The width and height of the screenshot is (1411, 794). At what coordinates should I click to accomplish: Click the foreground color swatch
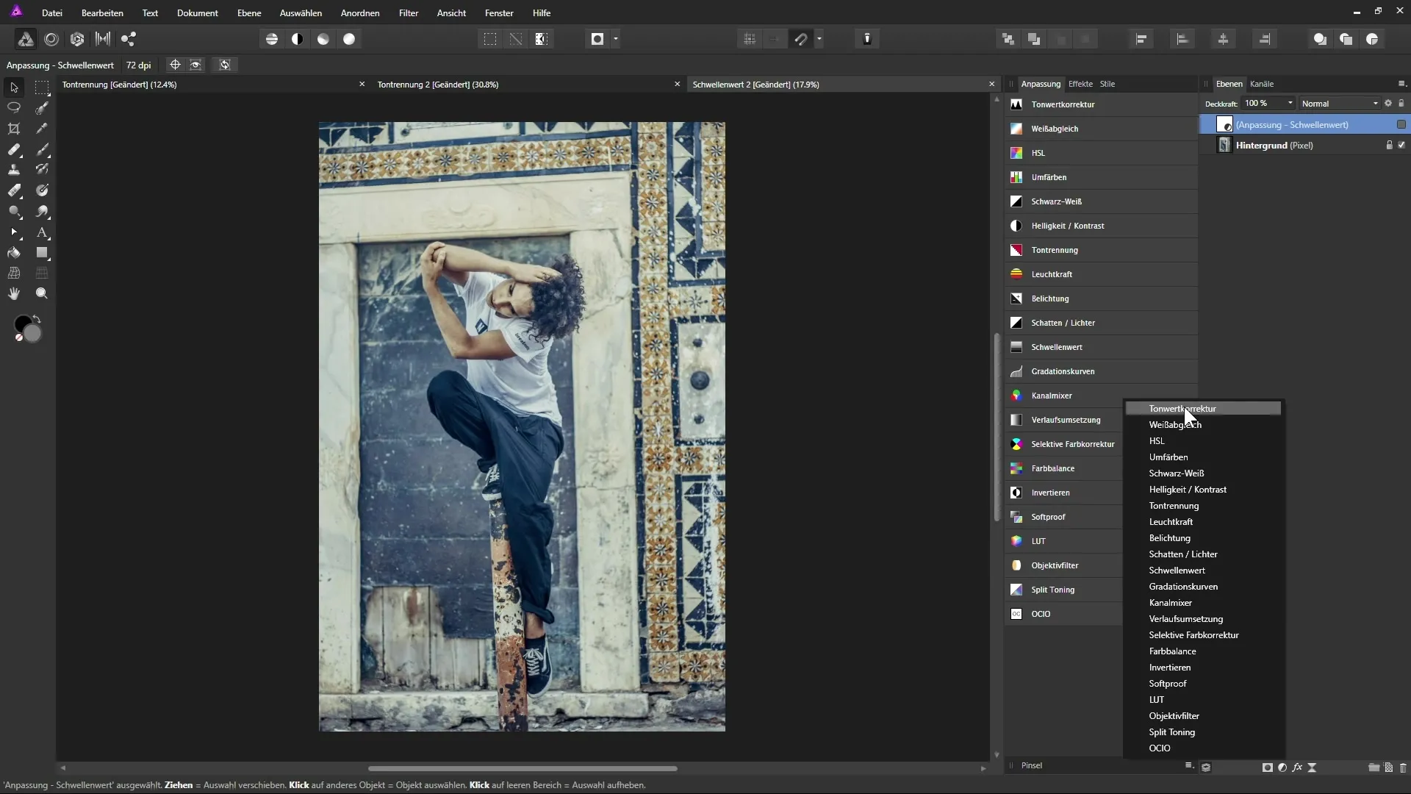23,324
